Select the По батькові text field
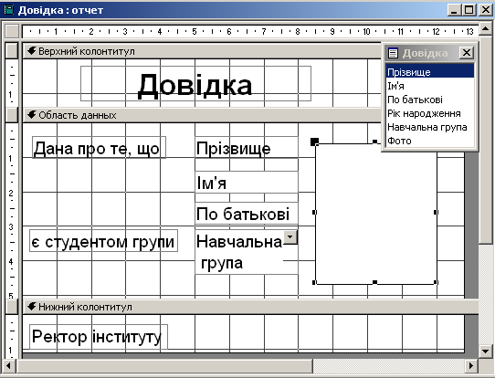Screen dimensions: 495x378 tap(247, 214)
